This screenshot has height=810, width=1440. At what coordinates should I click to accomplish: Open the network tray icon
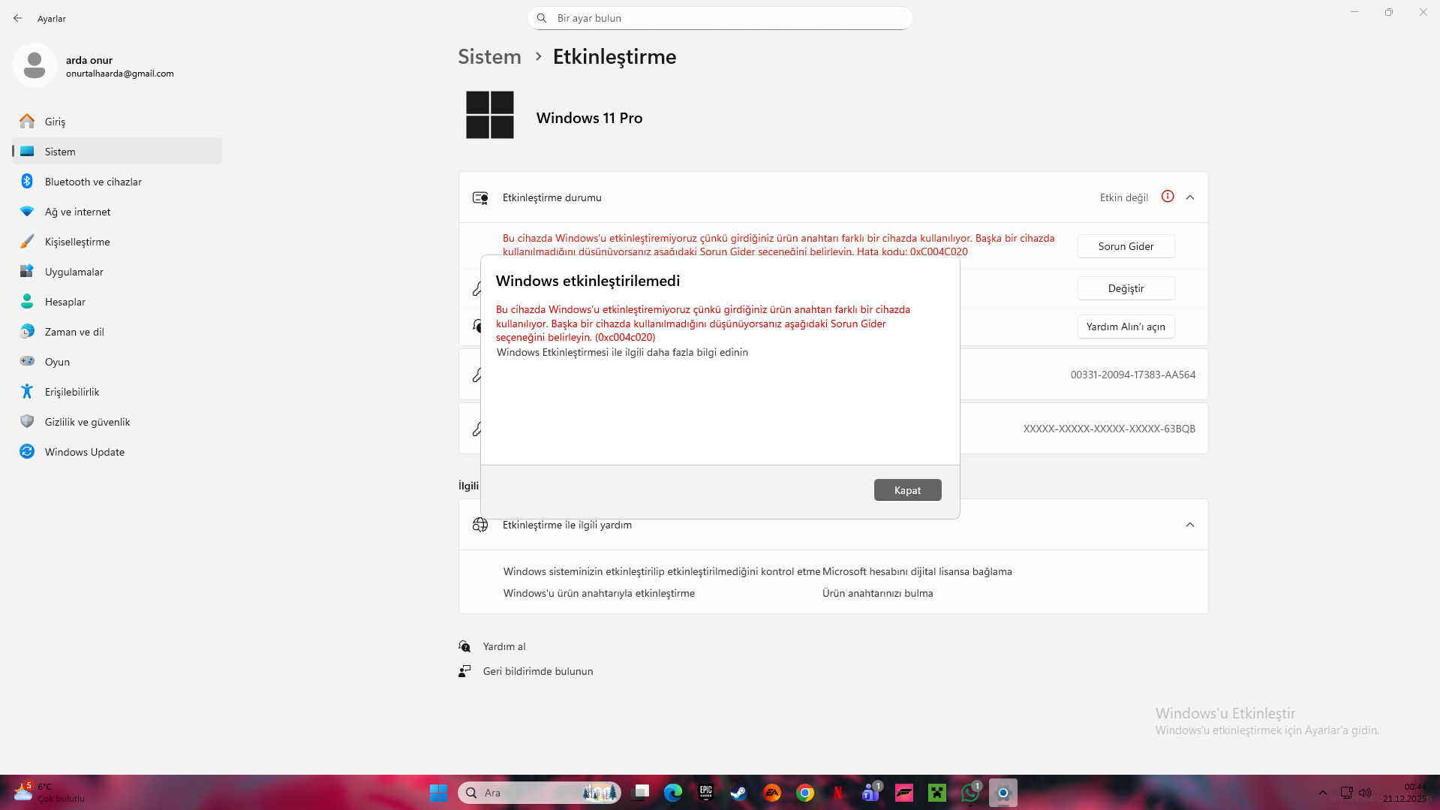pyautogui.click(x=1347, y=793)
